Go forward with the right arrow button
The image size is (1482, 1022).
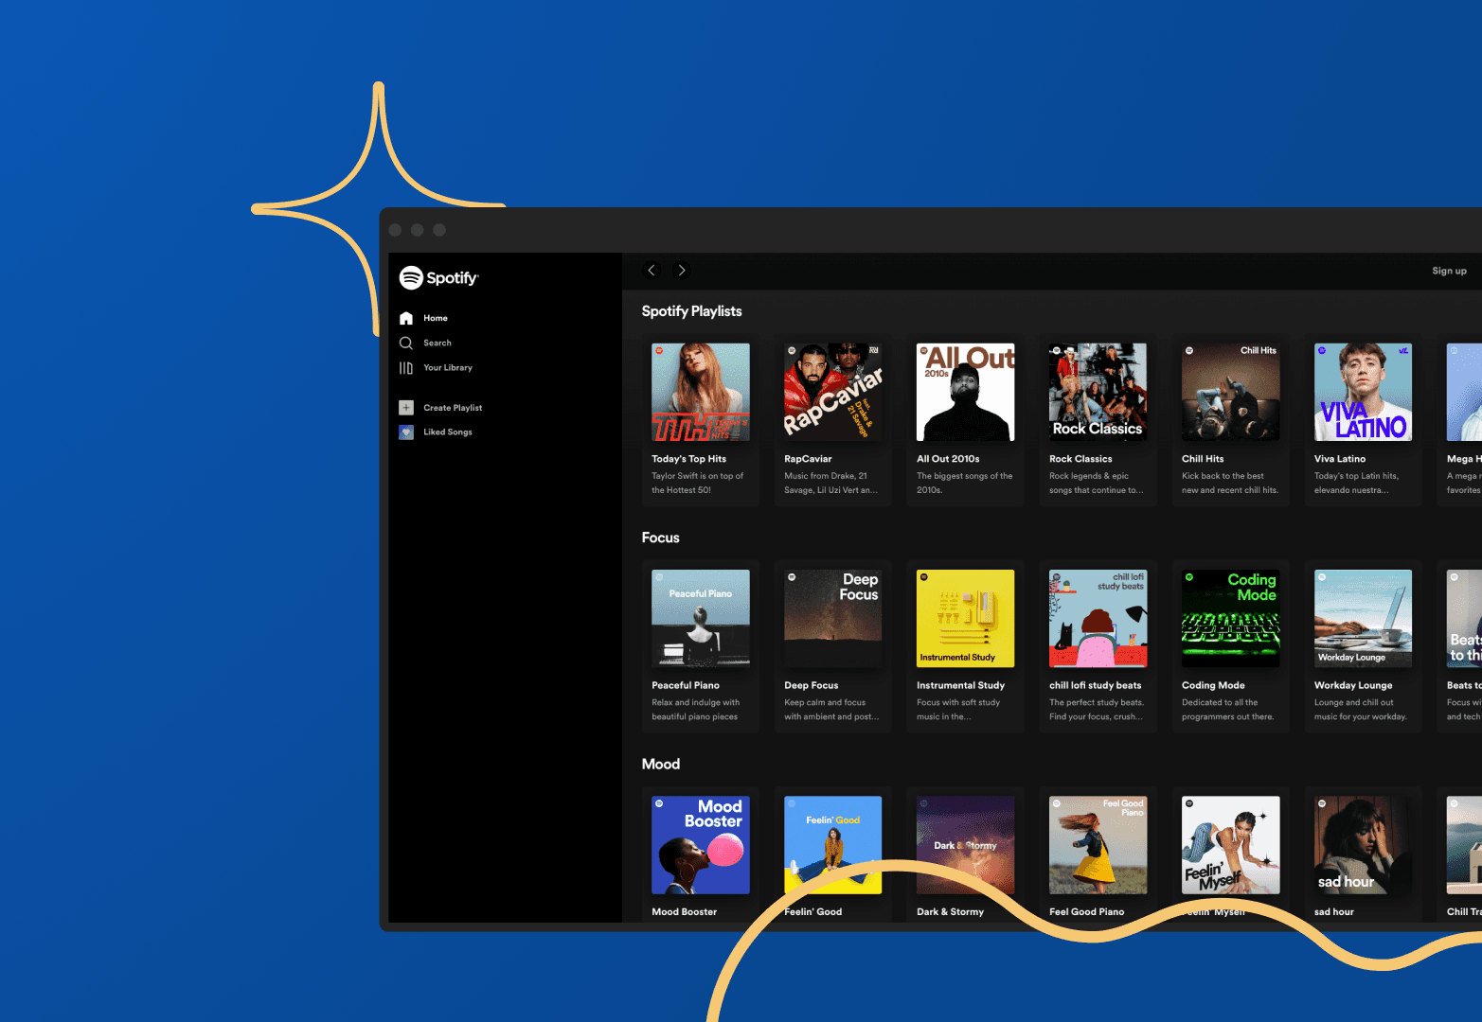point(681,270)
